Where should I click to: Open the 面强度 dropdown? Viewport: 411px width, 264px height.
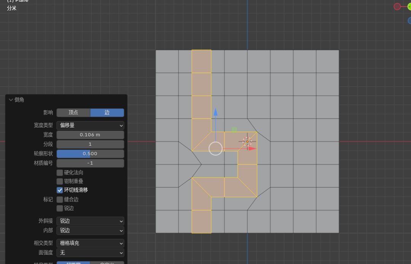tap(90, 253)
